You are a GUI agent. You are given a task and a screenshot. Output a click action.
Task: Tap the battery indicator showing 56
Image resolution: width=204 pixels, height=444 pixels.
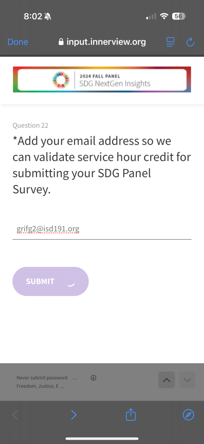[x=179, y=16]
